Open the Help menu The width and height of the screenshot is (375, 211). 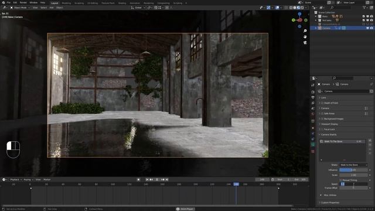point(43,2)
